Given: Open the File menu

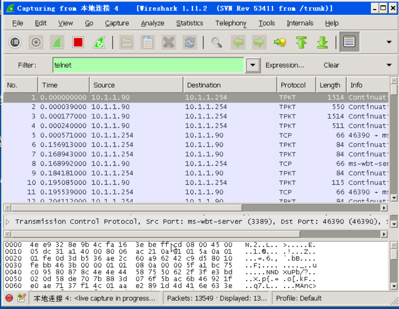Looking at the screenshot, I should tap(18, 23).
